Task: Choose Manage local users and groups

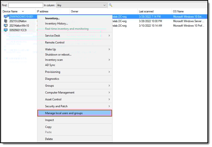Action: pos(75,113)
